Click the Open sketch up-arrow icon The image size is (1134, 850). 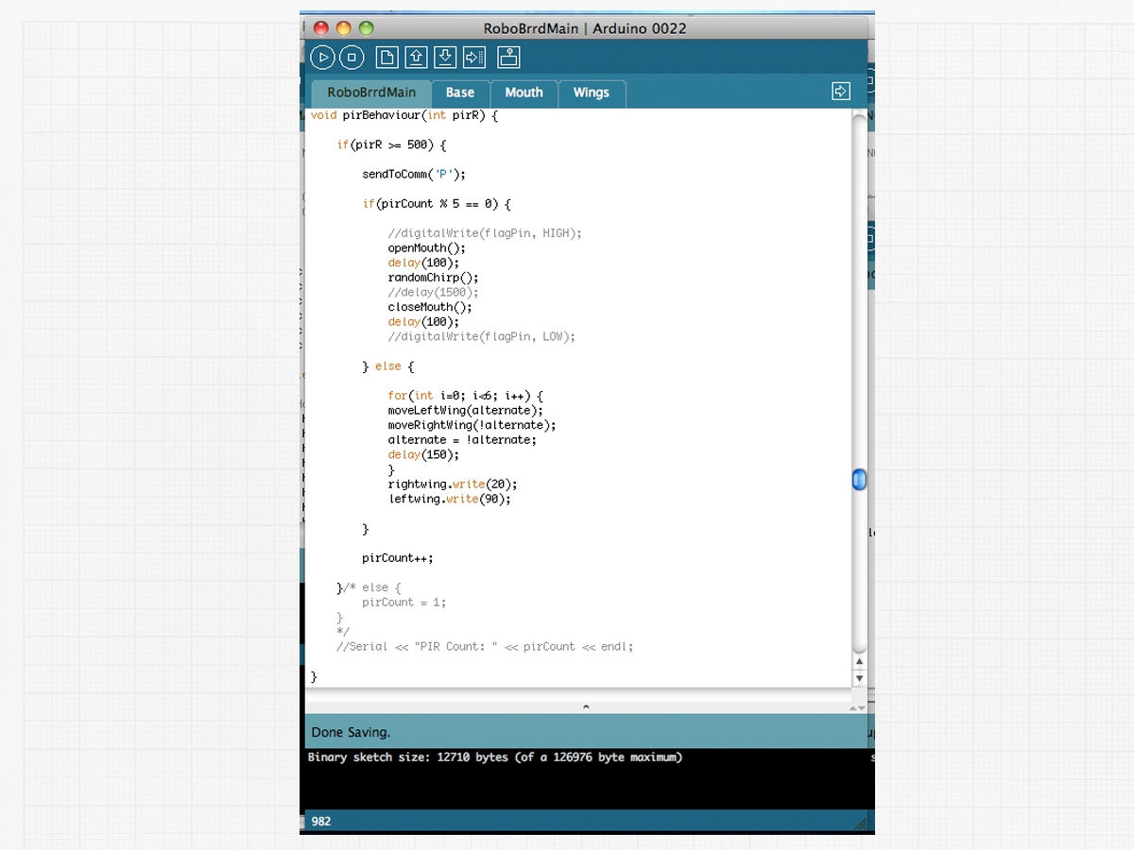[x=416, y=58]
